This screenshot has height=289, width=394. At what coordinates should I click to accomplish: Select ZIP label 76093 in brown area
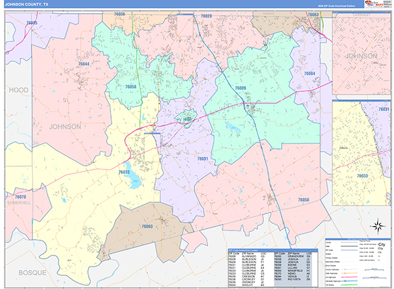(147, 227)
